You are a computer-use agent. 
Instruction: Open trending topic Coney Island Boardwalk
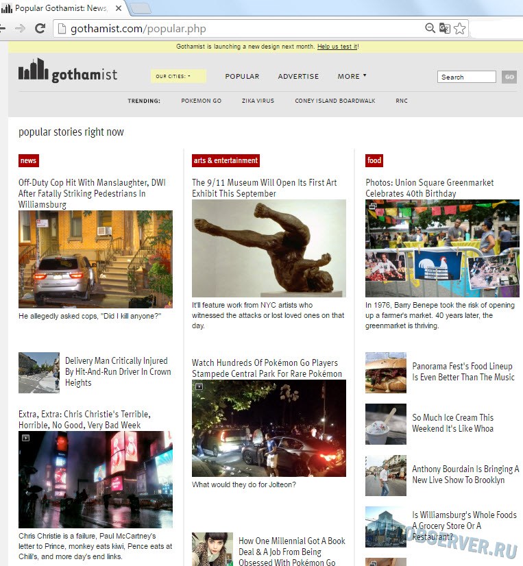[335, 101]
